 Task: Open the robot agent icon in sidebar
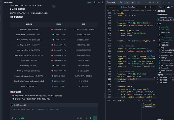tap(168, 7)
